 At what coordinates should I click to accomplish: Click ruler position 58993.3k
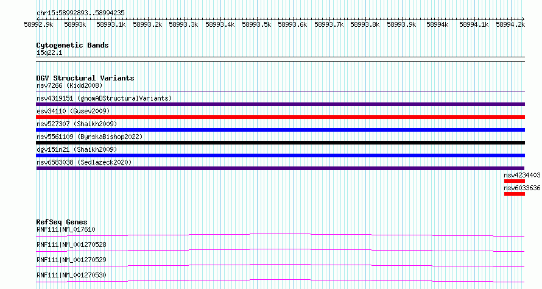pyautogui.click(x=183, y=24)
